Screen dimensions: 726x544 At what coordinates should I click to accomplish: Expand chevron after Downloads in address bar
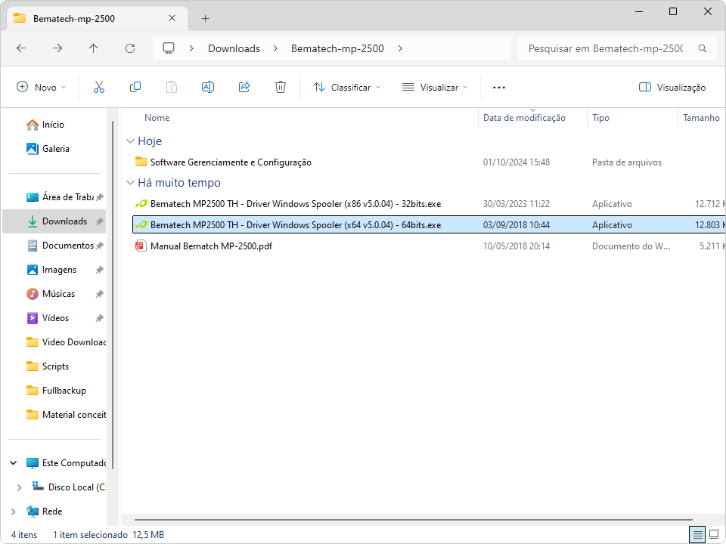pyautogui.click(x=275, y=48)
